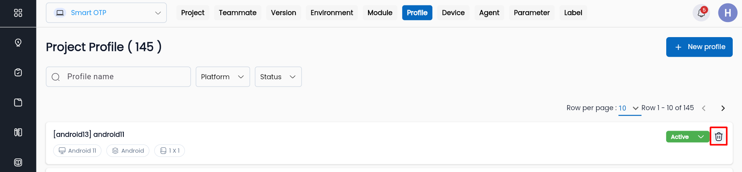Click the book-style sidebar icon
Image resolution: width=742 pixels, height=172 pixels.
click(18, 132)
